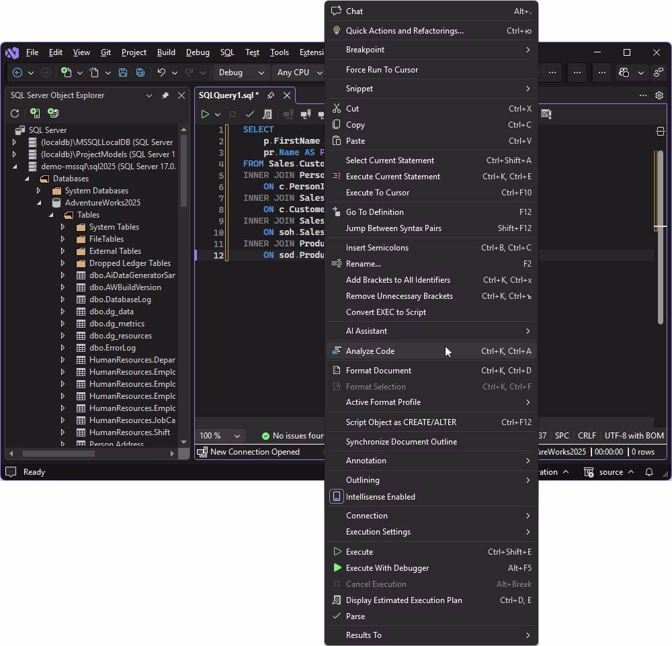Open the Any CPU platform dropdown
The height and width of the screenshot is (646, 672).
299,73
